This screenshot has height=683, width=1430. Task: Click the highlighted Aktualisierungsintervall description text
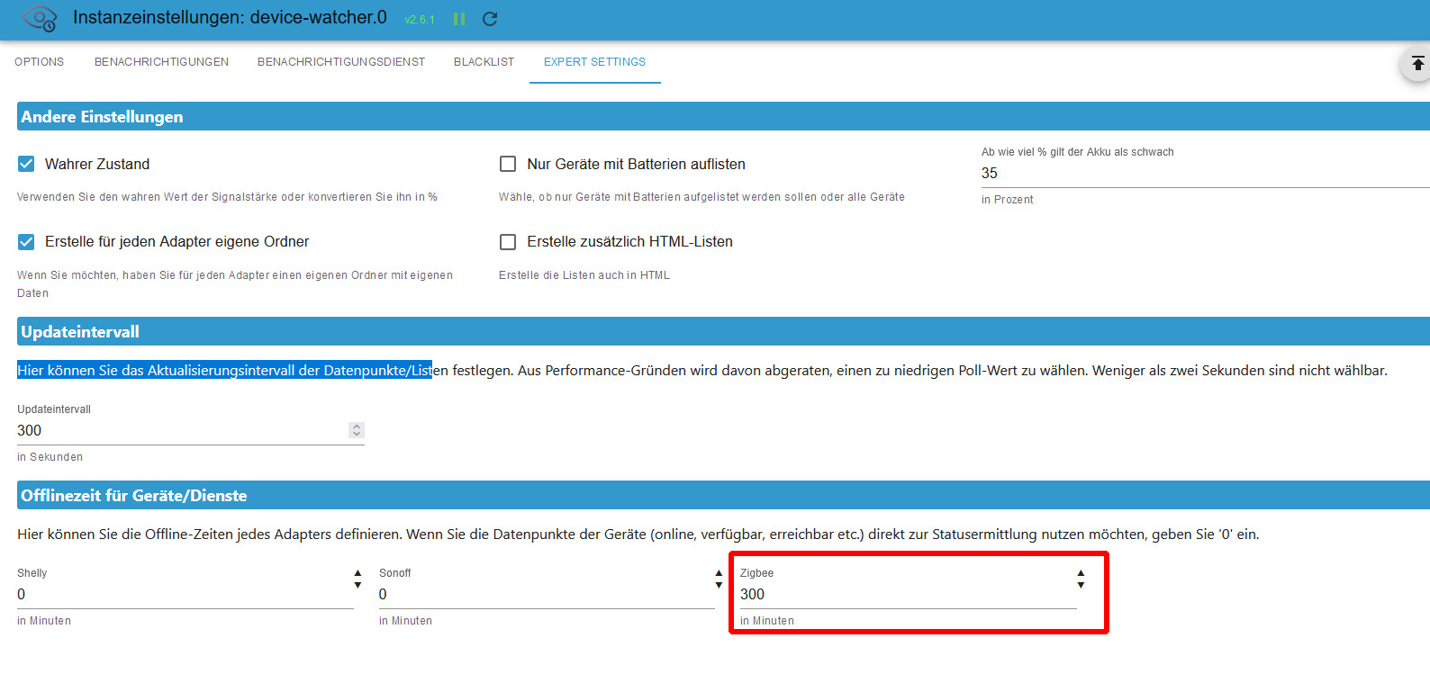(x=224, y=370)
